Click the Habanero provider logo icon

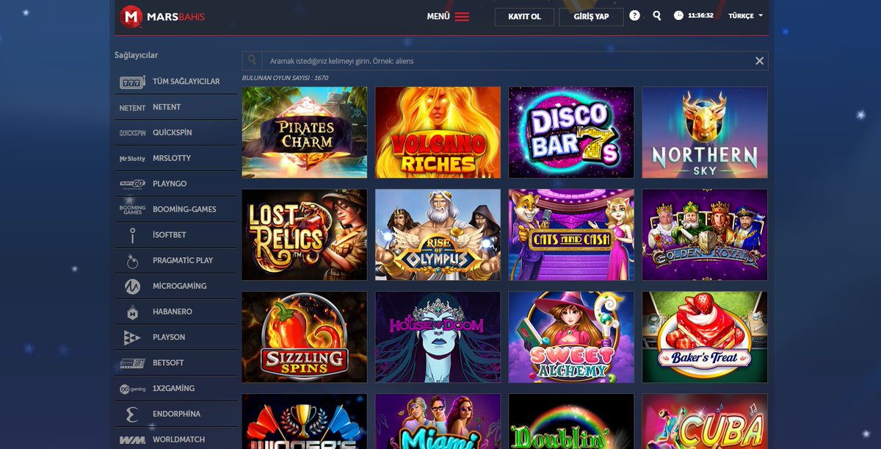132,312
